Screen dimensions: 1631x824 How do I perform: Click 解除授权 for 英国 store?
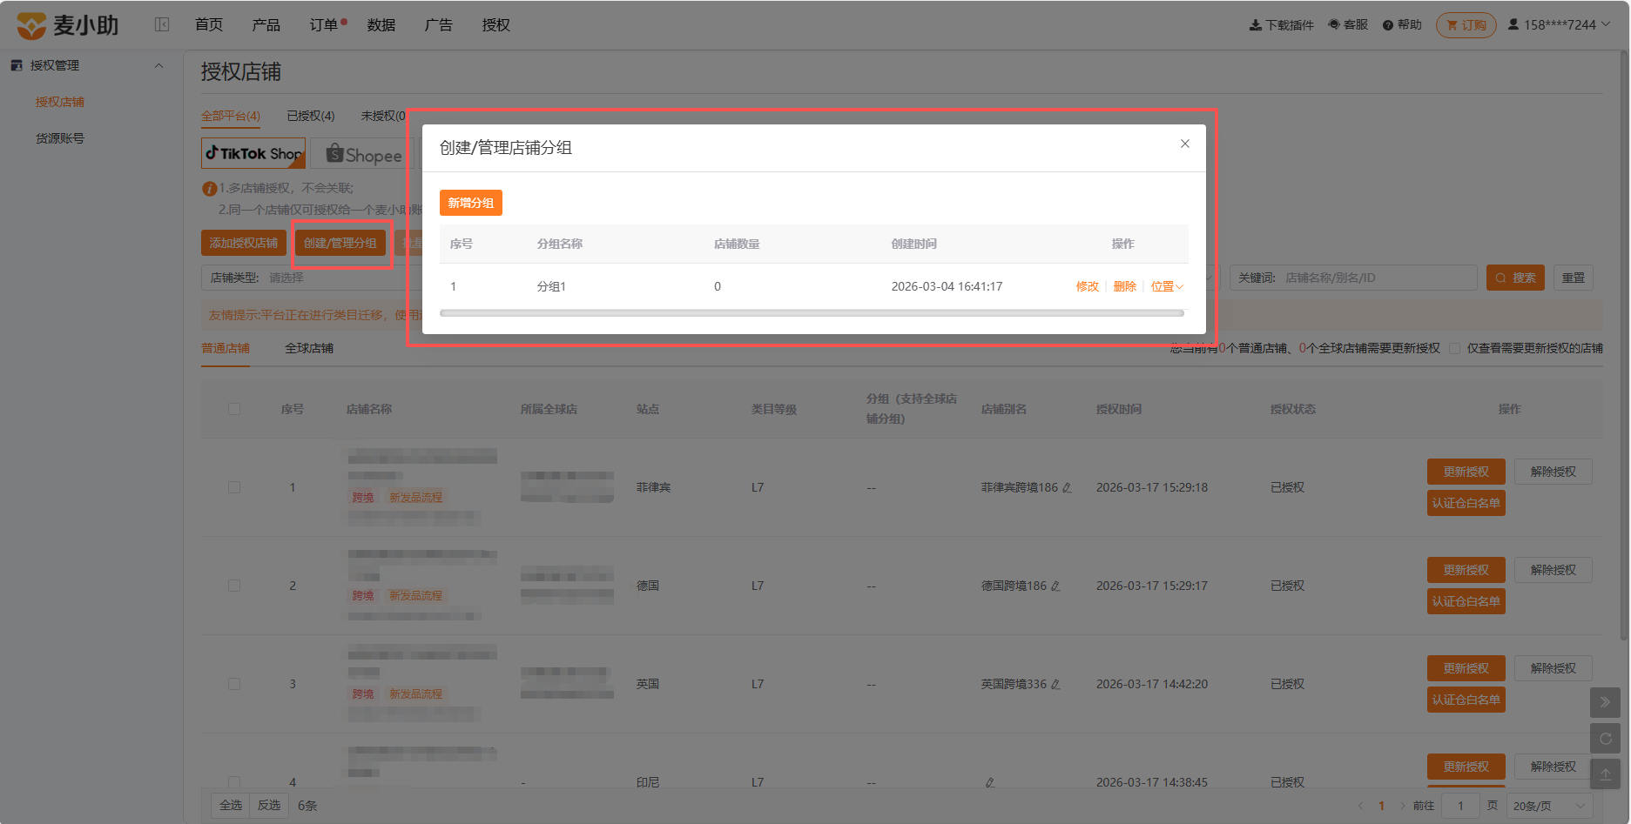[x=1553, y=668]
